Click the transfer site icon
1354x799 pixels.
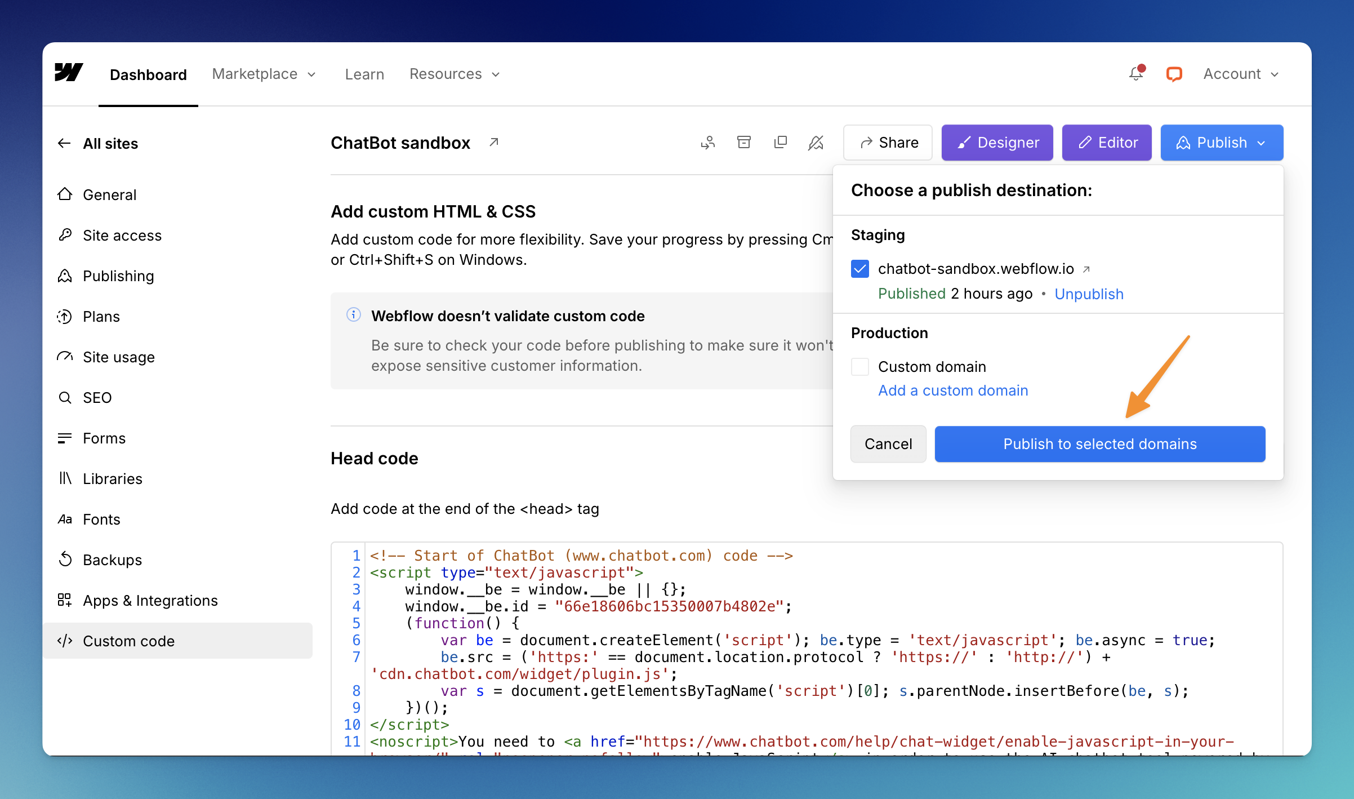708,143
